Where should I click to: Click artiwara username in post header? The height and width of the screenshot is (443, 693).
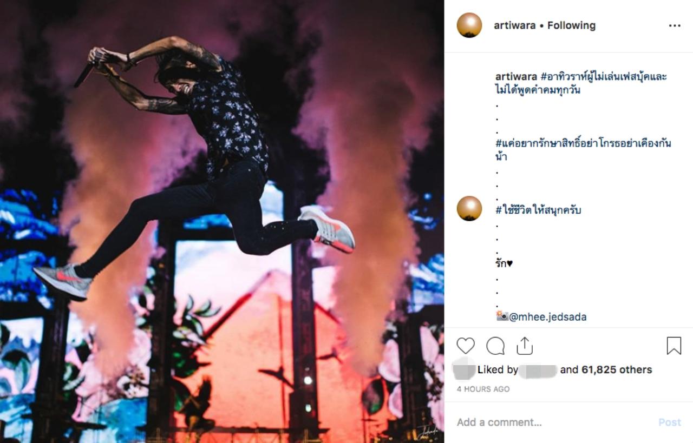pos(515,25)
